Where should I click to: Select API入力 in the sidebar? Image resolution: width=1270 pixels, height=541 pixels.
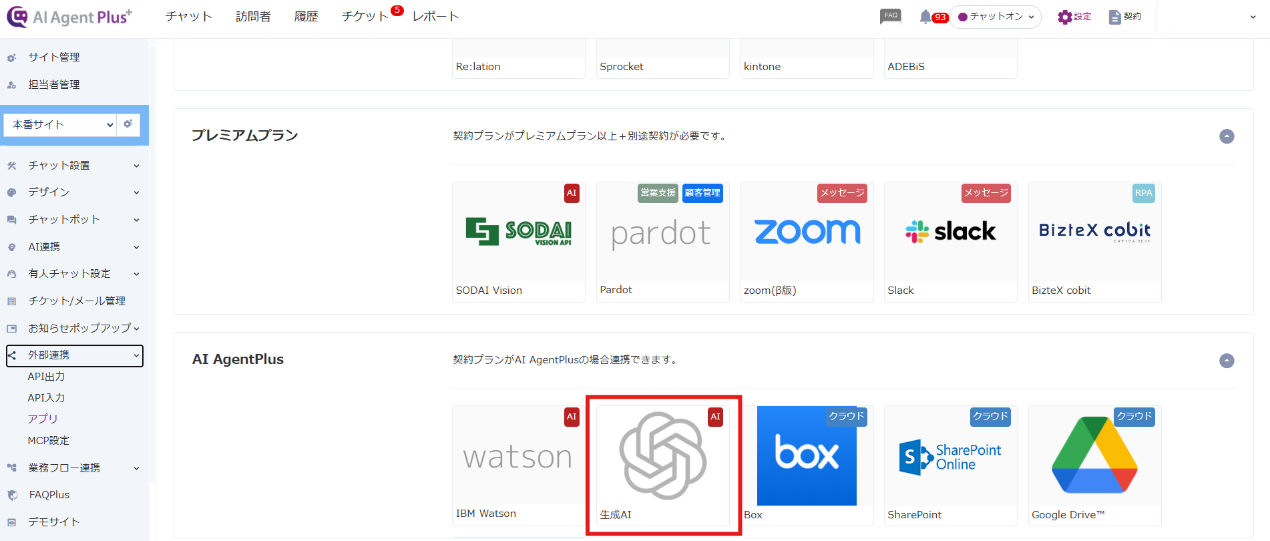click(46, 397)
